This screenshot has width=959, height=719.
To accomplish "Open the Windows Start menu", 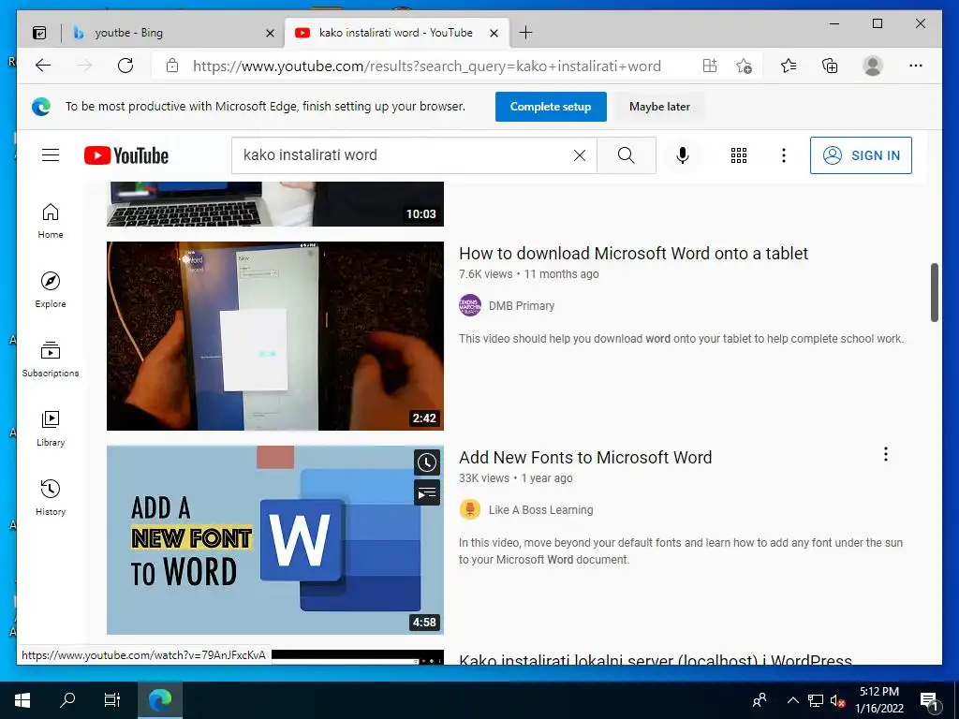I will point(22,700).
